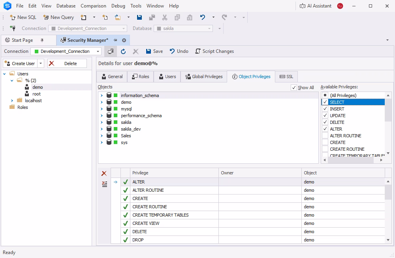The image size is (395, 258).
Task: Select the root user in tree
Action: click(36, 94)
